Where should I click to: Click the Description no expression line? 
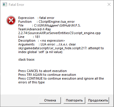coord(41,41)
